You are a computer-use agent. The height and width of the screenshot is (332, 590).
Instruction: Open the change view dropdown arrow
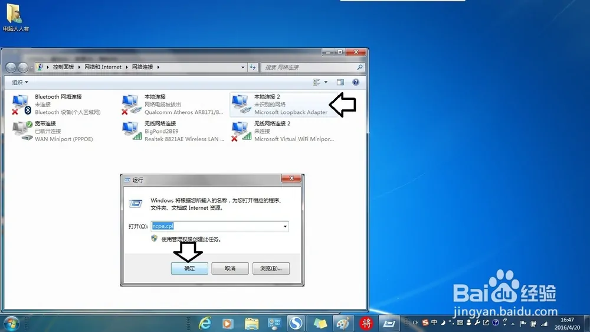point(325,83)
